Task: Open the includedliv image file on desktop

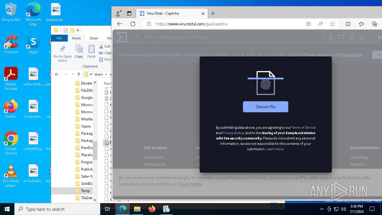Action: (x=33, y=173)
